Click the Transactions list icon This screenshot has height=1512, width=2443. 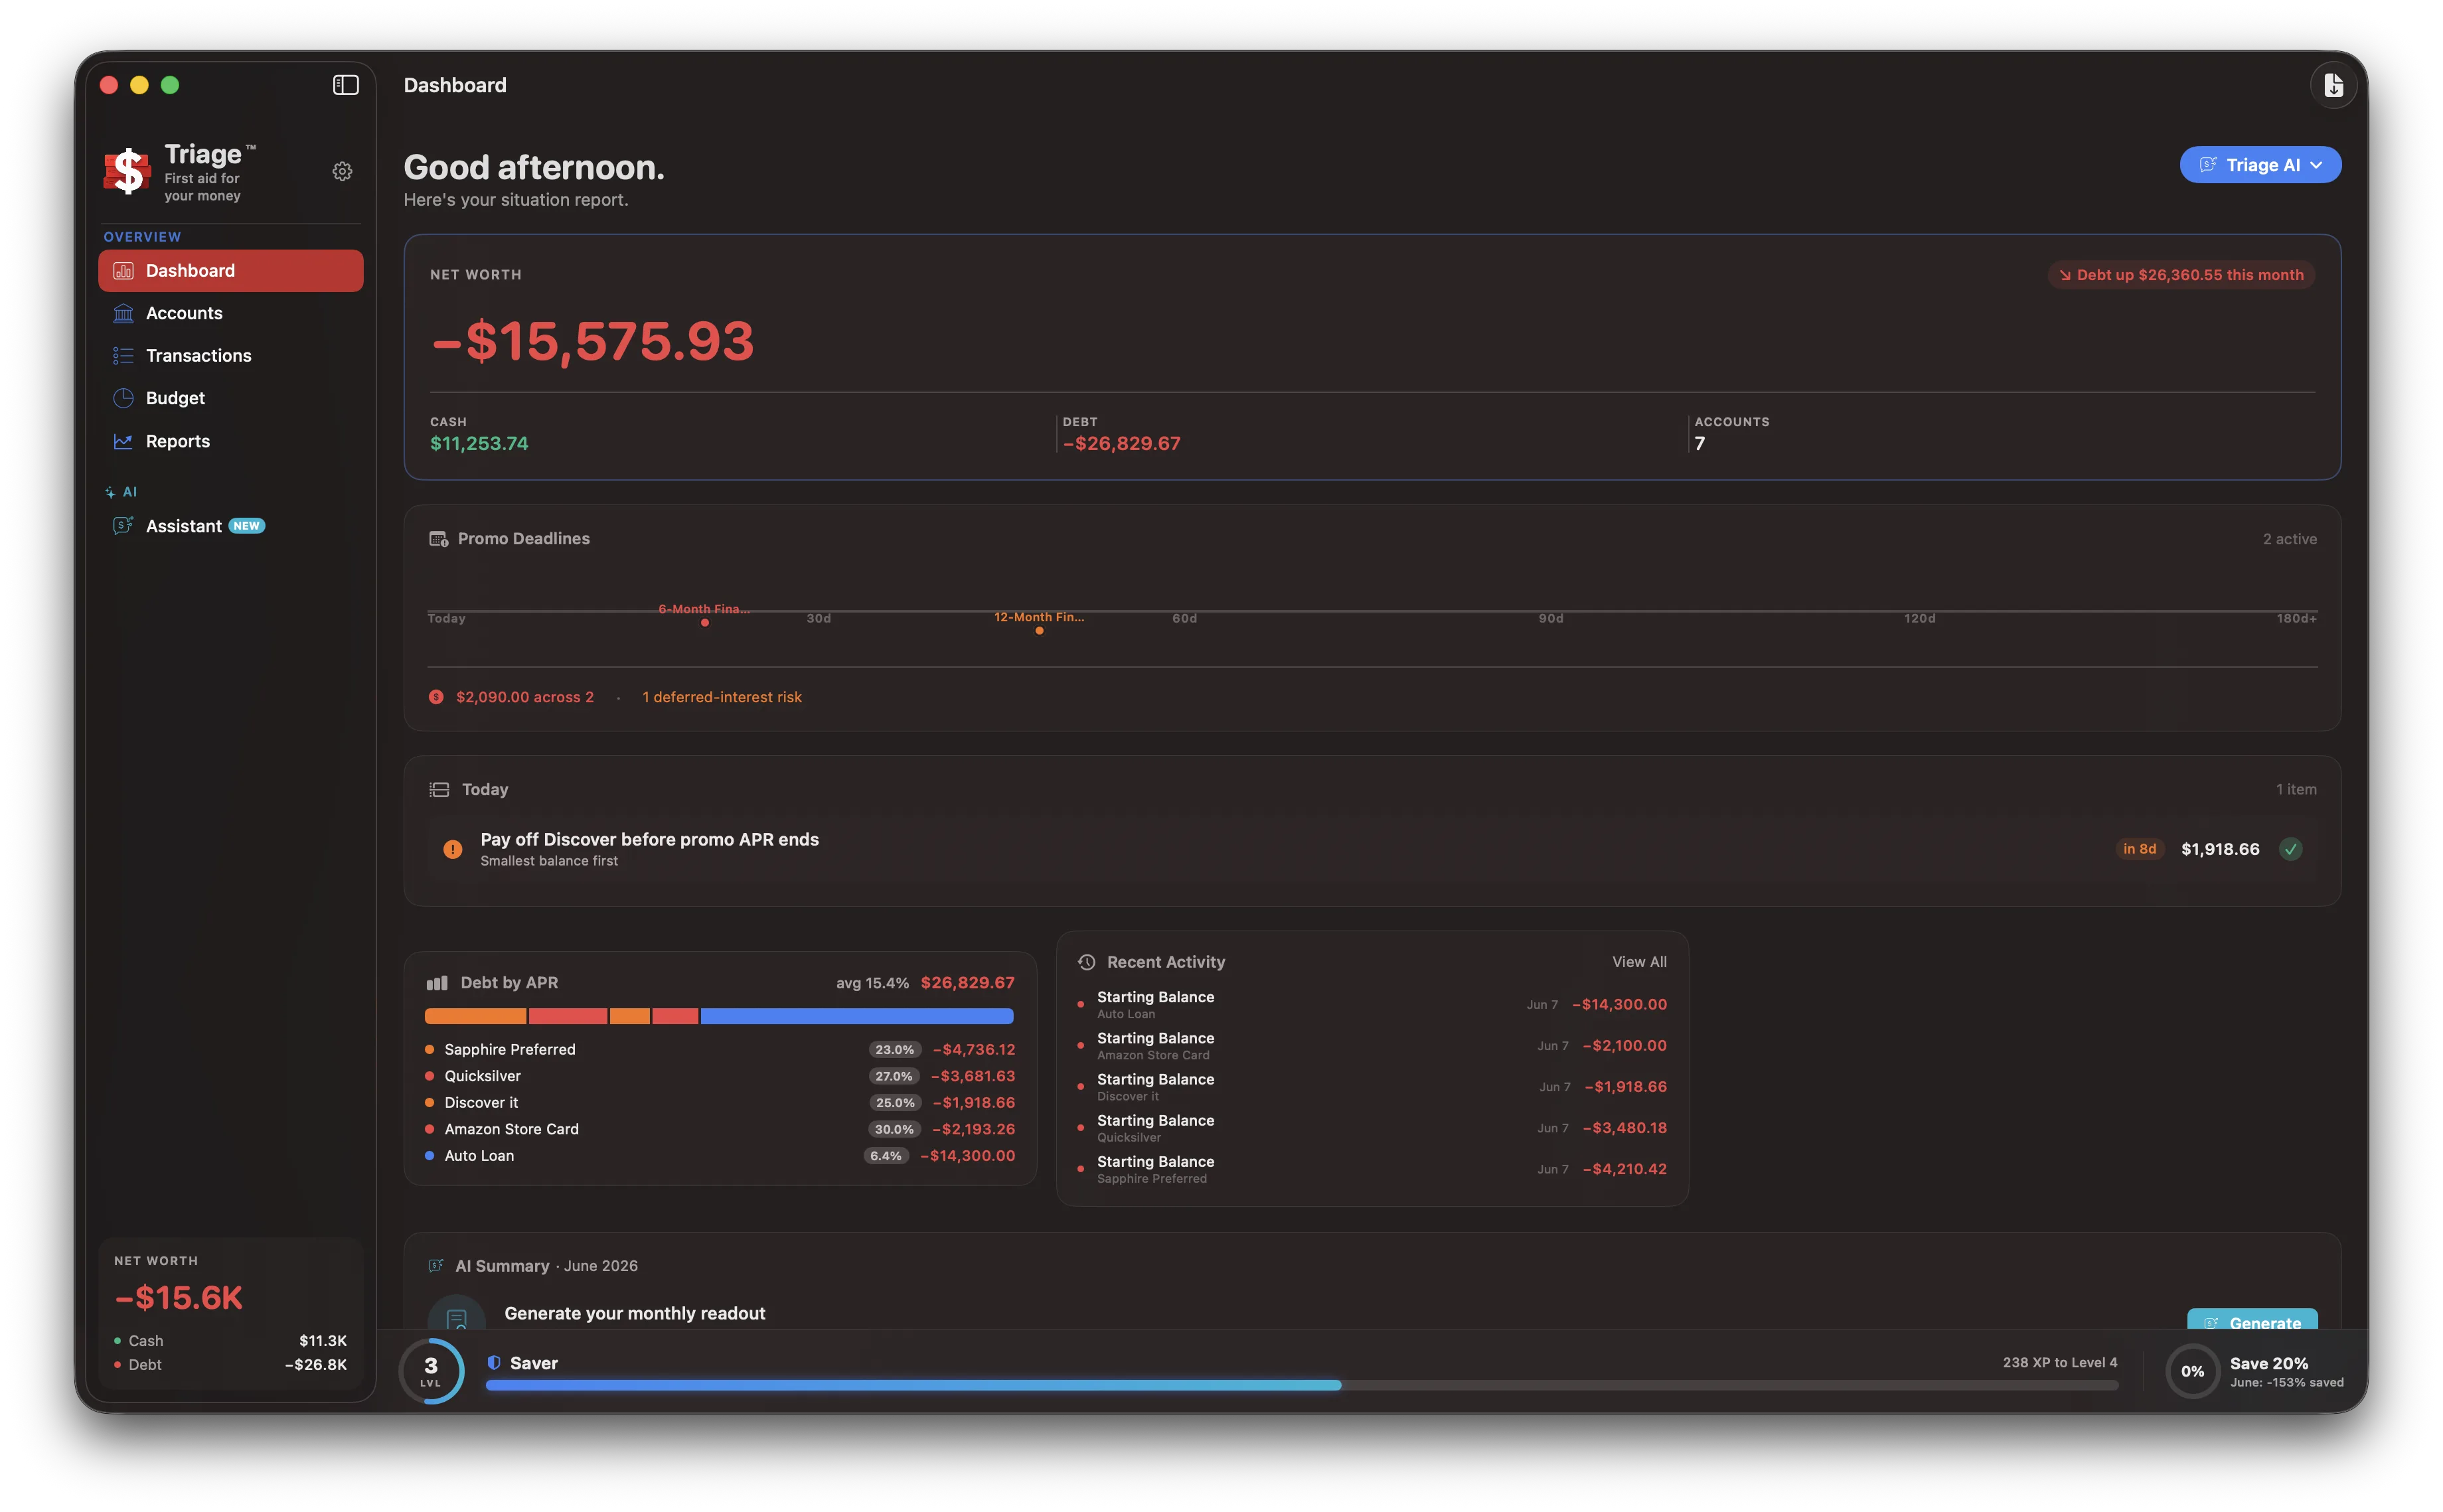123,355
